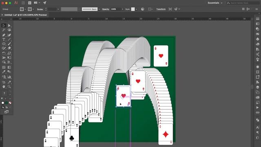The width and height of the screenshot is (261, 147).
Task: Click the Search Adobe Stock field
Action: (243, 3)
